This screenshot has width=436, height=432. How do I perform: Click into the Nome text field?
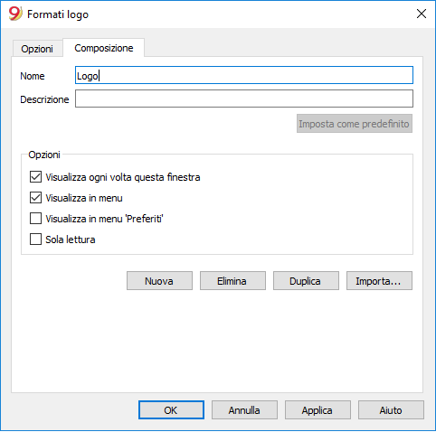pos(244,75)
